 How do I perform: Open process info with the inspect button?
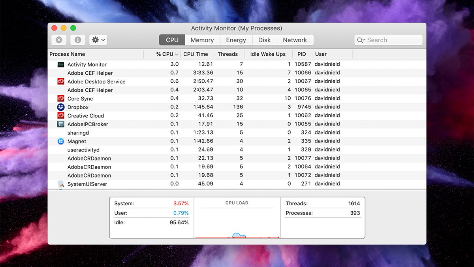click(77, 40)
